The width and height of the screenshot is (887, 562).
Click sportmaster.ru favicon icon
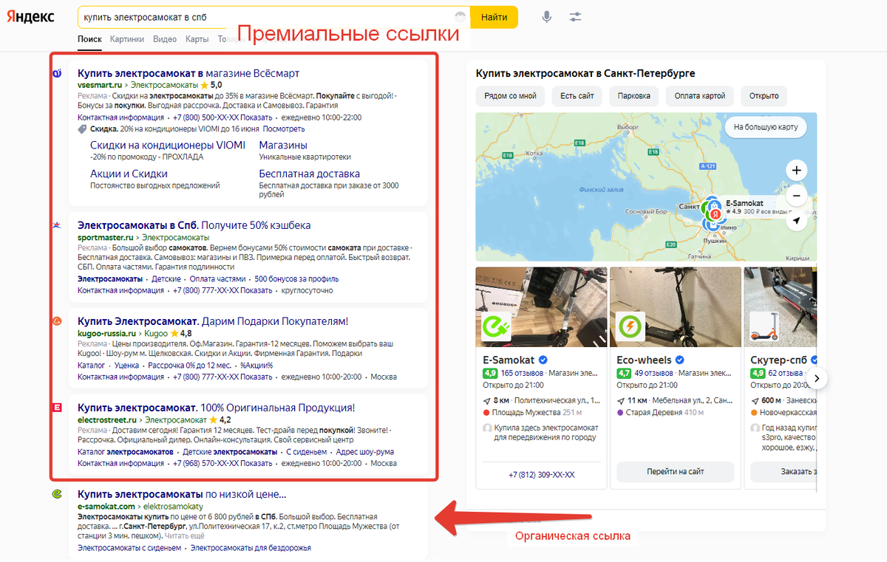[57, 225]
